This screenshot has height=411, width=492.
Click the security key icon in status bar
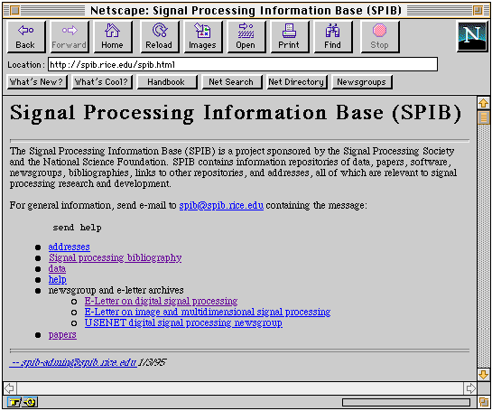pyautogui.click(x=14, y=402)
